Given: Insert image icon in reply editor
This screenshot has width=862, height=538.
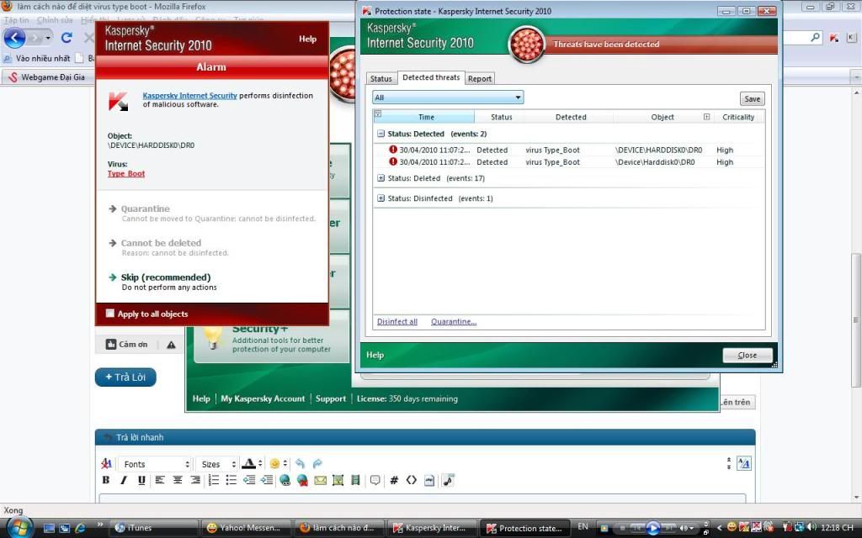Looking at the screenshot, I should pyautogui.click(x=338, y=480).
